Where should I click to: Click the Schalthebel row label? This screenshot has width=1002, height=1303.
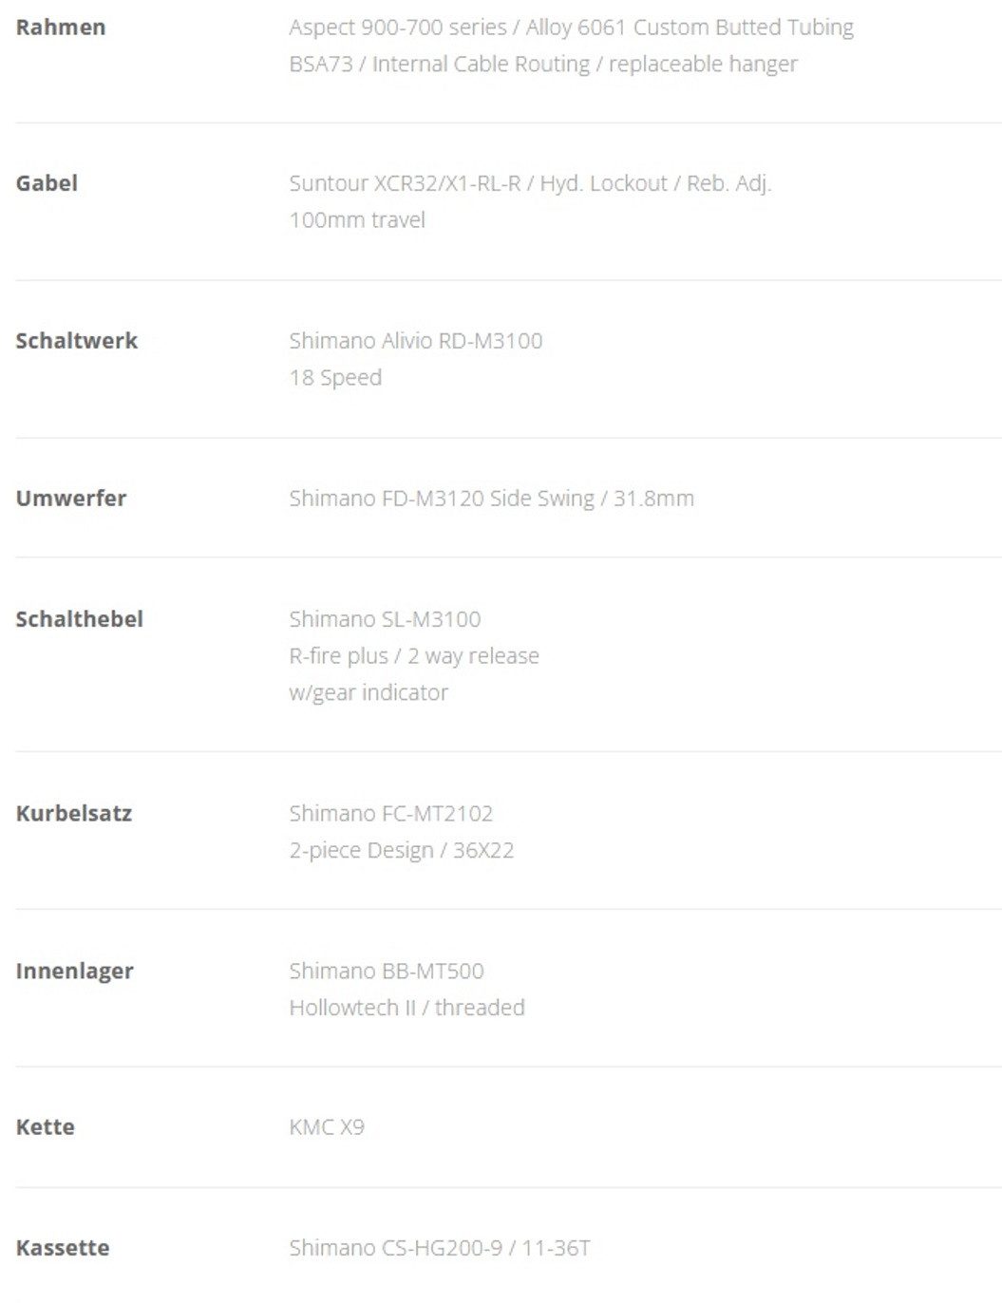[x=80, y=619]
